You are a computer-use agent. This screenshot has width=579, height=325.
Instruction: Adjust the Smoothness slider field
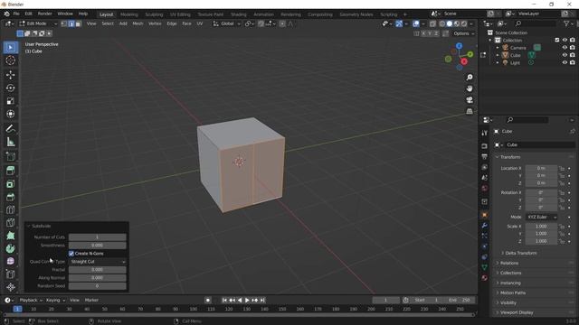(x=98, y=246)
